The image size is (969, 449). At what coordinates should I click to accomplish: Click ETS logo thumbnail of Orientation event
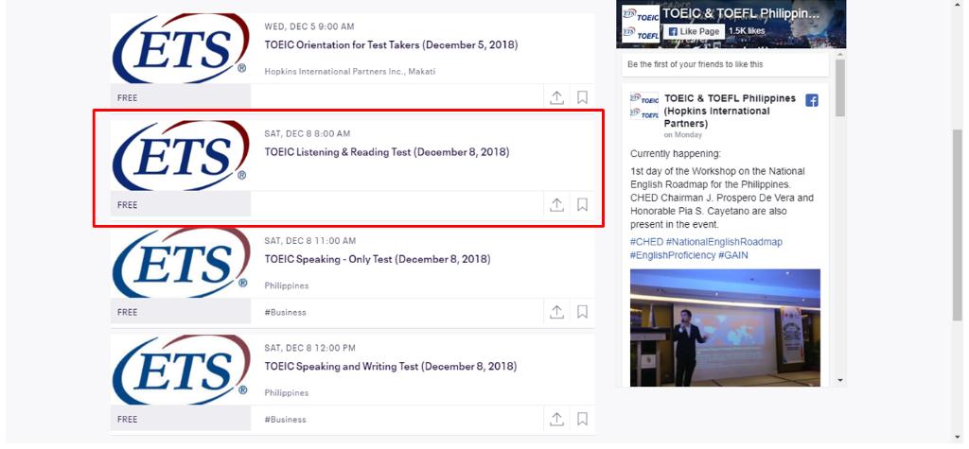point(181,48)
